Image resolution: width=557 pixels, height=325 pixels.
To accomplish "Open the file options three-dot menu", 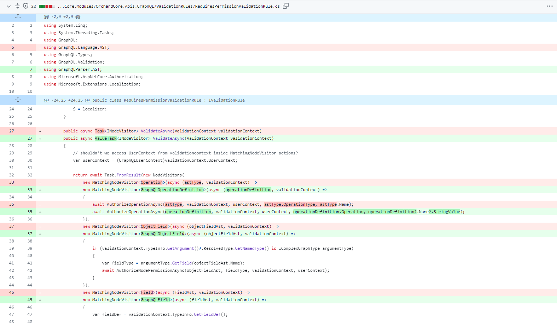I will click(549, 6).
